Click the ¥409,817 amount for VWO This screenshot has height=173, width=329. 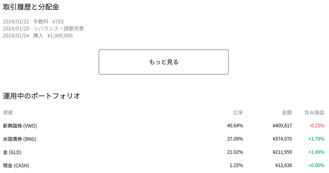[282, 126]
